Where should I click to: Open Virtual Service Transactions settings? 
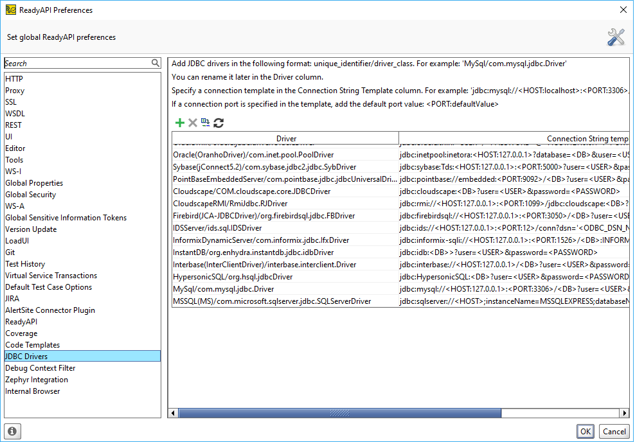[x=83, y=276]
